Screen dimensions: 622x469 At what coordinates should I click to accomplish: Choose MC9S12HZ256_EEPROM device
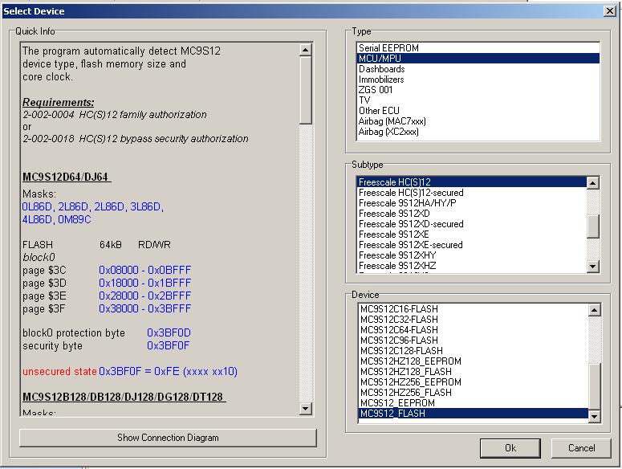pyautogui.click(x=473, y=382)
